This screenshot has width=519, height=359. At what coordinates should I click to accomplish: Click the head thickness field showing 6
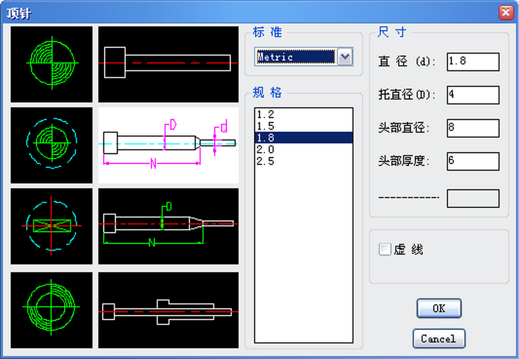click(x=473, y=161)
